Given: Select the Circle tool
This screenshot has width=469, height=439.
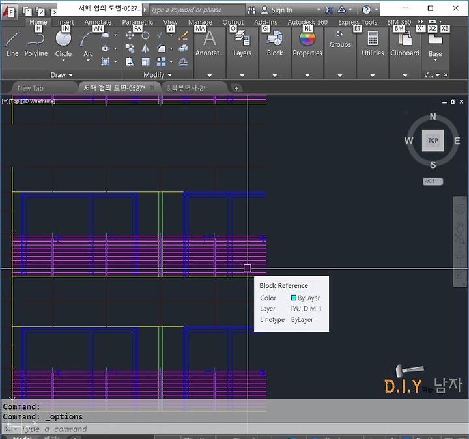Looking at the screenshot, I should point(63,42).
